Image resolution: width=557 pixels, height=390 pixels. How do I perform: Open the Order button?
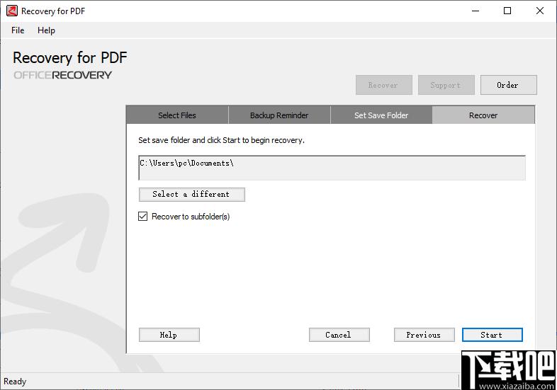(508, 85)
